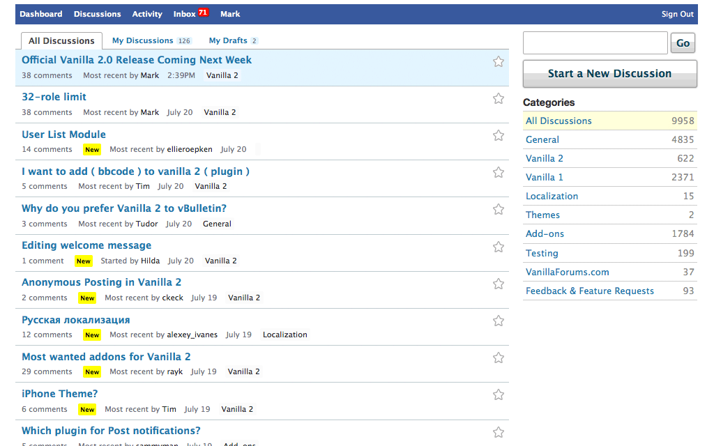The image size is (714, 446).
Task: Open the Feedback & Feature Requests category
Action: [589, 291]
